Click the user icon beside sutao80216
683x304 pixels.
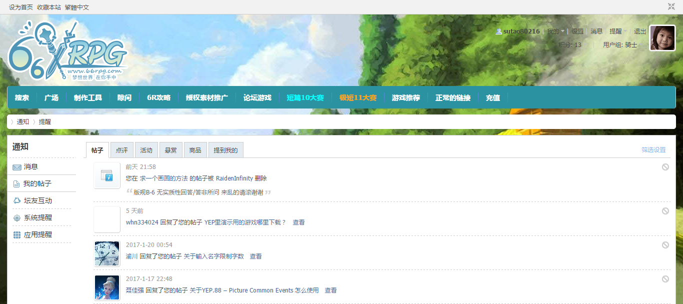tap(498, 31)
